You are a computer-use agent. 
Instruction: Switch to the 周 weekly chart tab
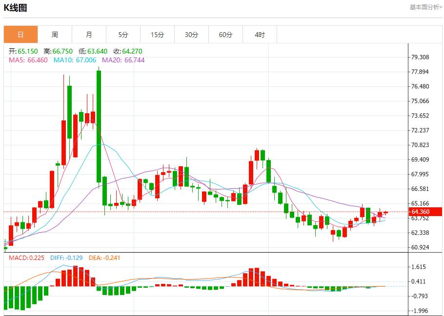[x=55, y=34]
